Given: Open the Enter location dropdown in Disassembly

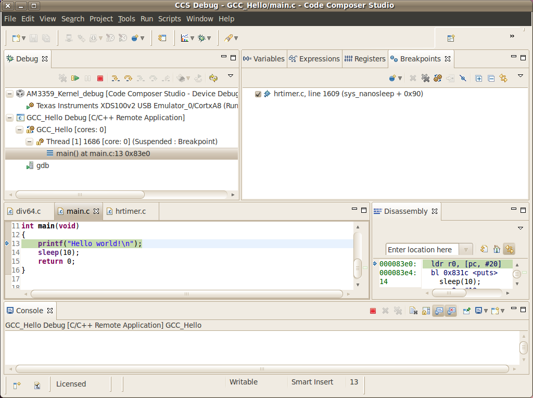Looking at the screenshot, I should tap(466, 249).
